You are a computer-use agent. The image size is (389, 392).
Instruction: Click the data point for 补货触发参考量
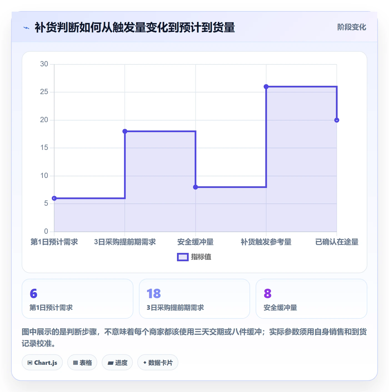point(266,87)
